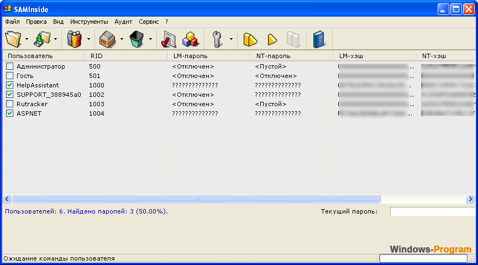This screenshot has height=265, width=478.
Task: Click <Отключен> NT-пароль in Гость row
Action: click(x=276, y=76)
